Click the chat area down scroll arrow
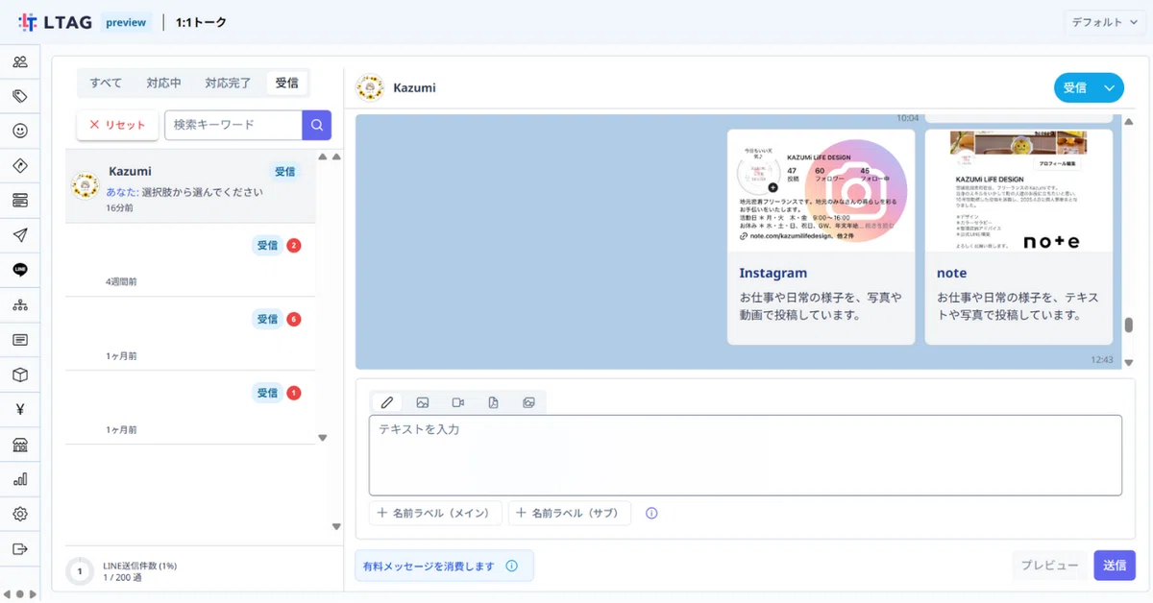Image resolution: width=1153 pixels, height=603 pixels. click(x=1129, y=363)
